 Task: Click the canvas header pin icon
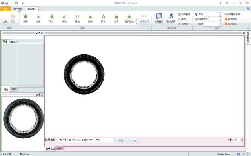coord(243,33)
